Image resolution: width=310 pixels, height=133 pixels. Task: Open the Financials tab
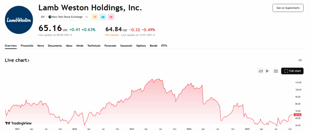(x=27, y=46)
